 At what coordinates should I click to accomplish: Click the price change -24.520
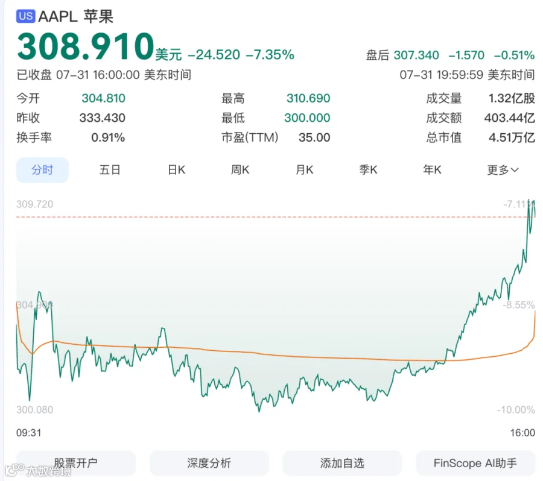[214, 55]
